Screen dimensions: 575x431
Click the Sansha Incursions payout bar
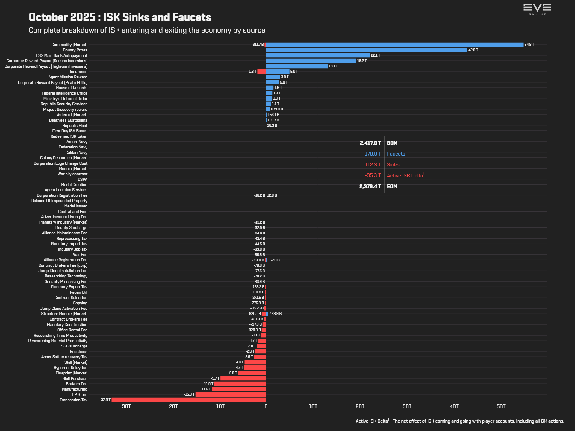[311, 61]
